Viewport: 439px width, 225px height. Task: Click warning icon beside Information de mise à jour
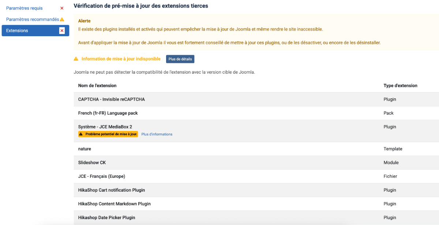(x=76, y=59)
